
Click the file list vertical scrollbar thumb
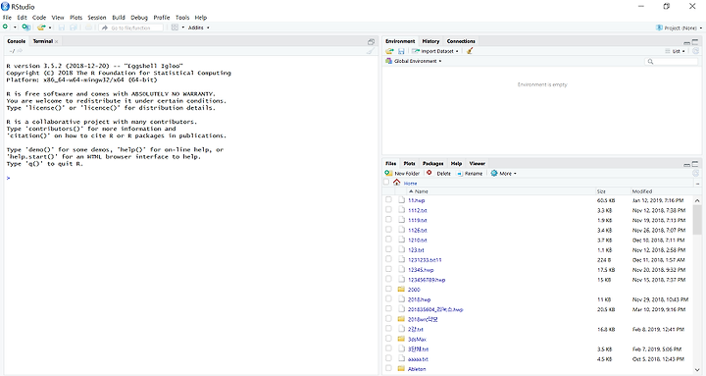click(697, 220)
